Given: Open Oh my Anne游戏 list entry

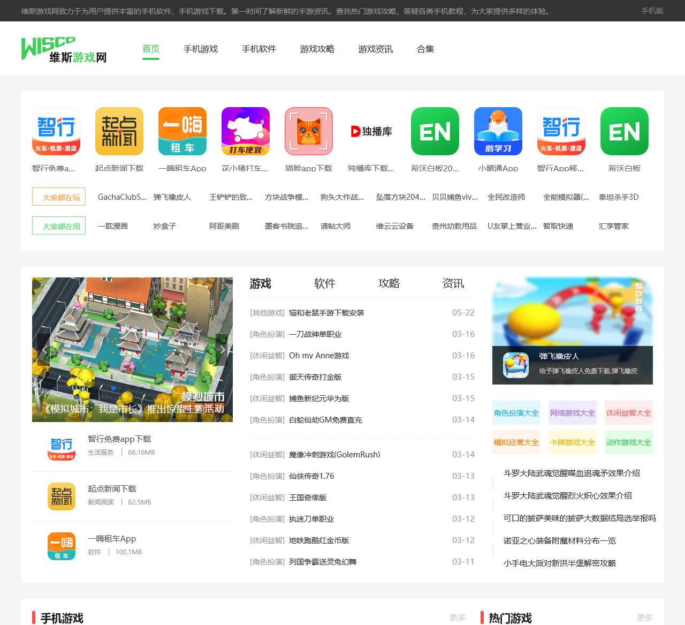Looking at the screenshot, I should pyautogui.click(x=319, y=356).
